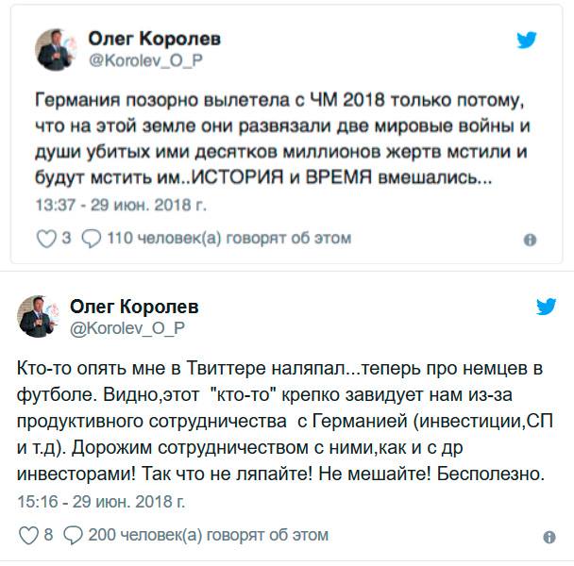Open the second tweet's profile avatar

(37, 315)
